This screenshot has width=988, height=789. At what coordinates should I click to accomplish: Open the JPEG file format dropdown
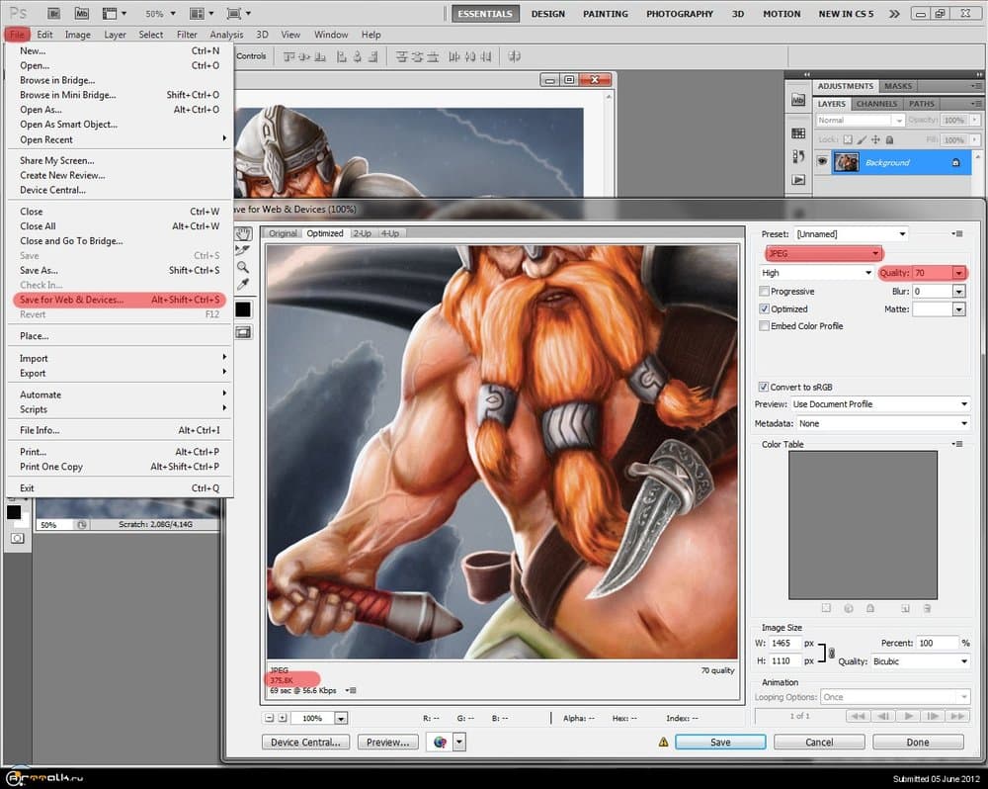point(823,253)
